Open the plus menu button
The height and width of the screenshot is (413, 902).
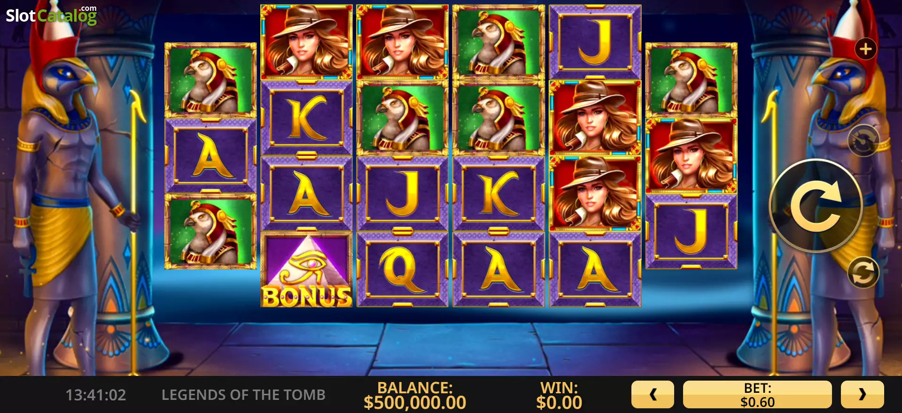pos(865,49)
